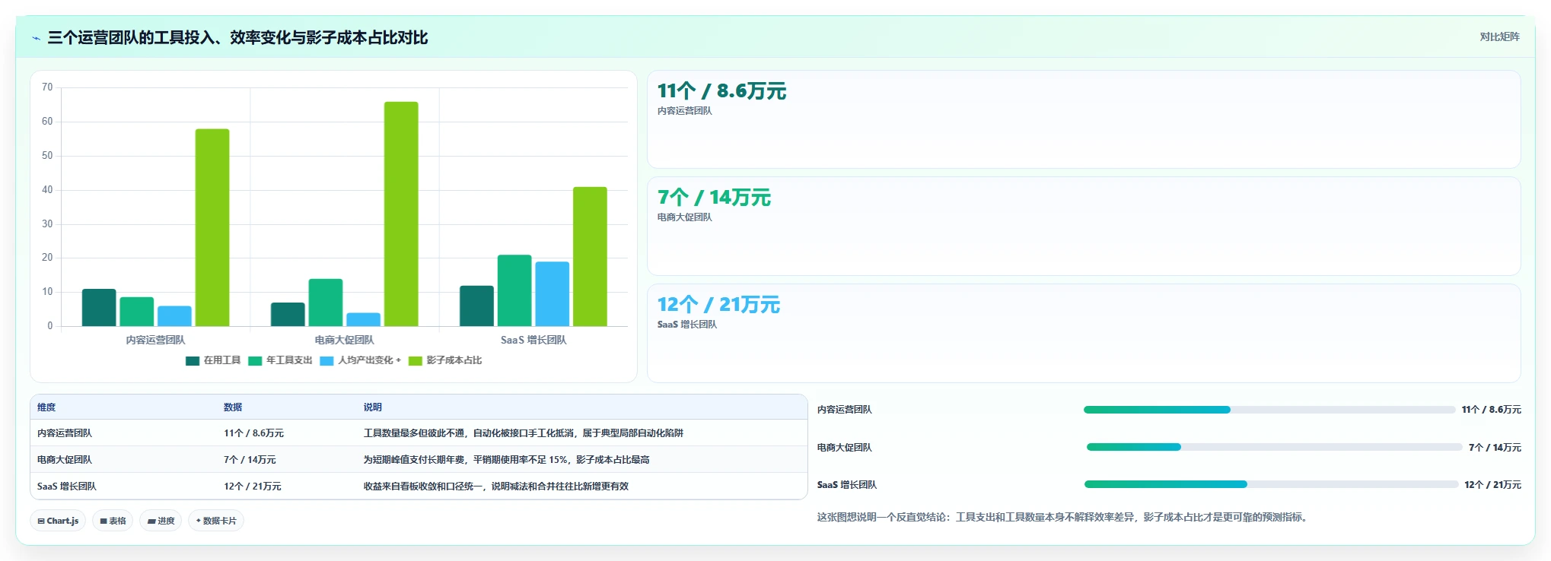Open the 11个 / 8.6万元 data card
1551x561 pixels.
(1084, 119)
